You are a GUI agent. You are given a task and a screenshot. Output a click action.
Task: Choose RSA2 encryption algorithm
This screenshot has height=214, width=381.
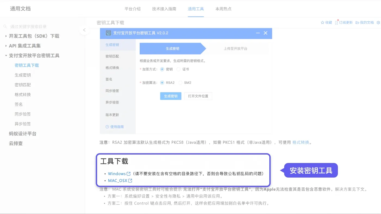pos(162,83)
